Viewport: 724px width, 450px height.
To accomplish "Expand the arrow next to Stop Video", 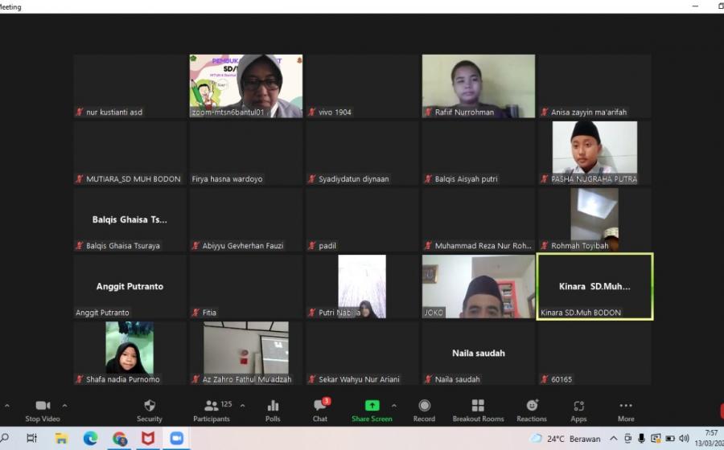I will tap(65, 406).
